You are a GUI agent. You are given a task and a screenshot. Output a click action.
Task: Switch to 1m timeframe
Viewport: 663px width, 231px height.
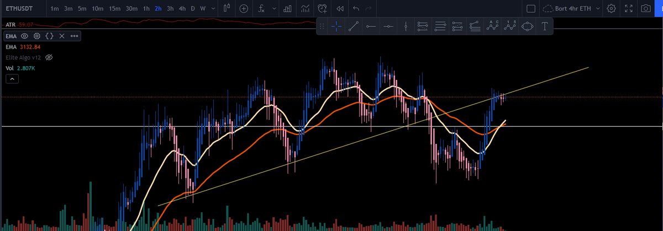pyautogui.click(x=55, y=8)
